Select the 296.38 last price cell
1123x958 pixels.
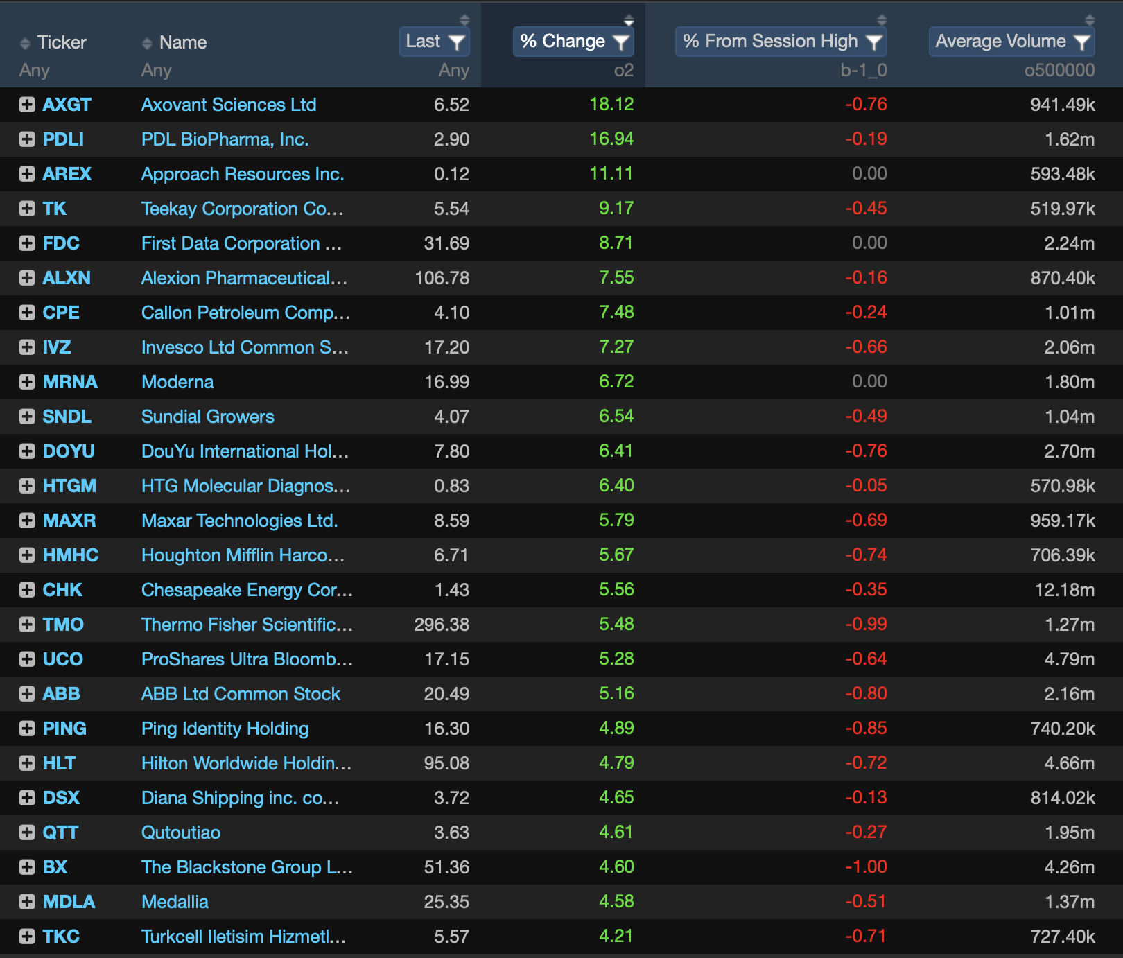pyautogui.click(x=442, y=625)
